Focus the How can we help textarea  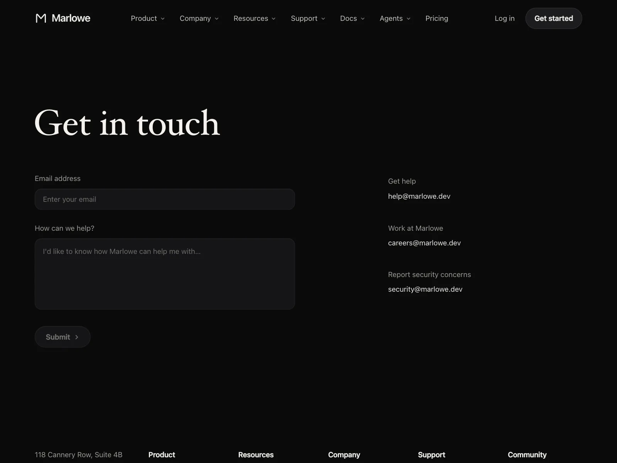tap(165, 274)
